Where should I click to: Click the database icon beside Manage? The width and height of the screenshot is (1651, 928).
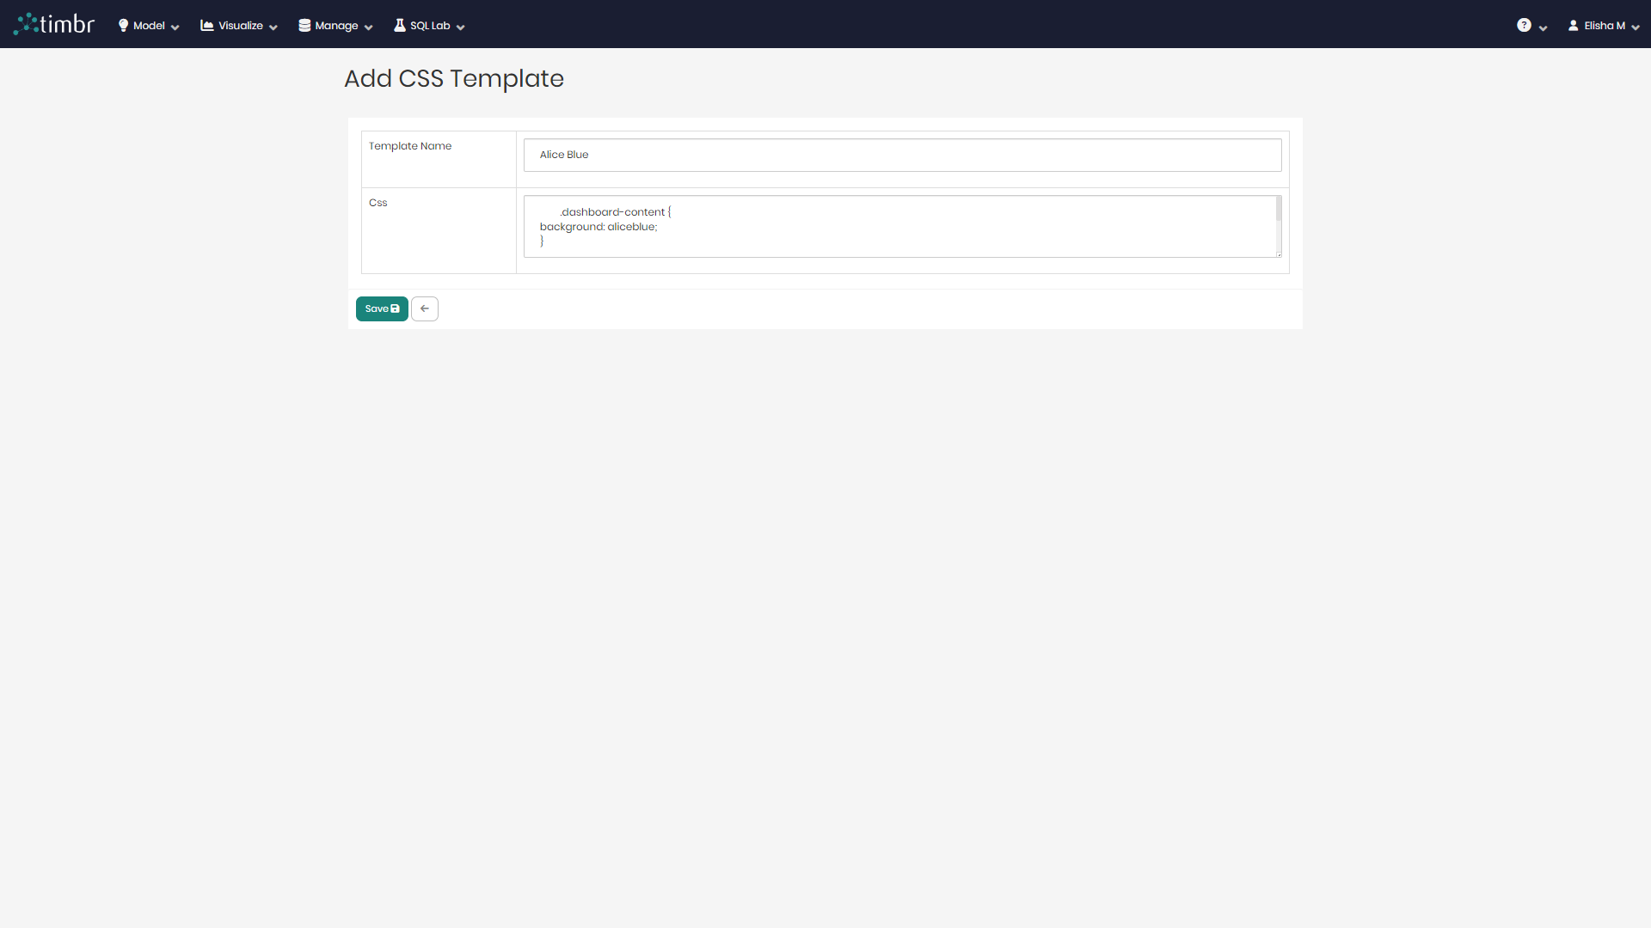click(x=304, y=25)
